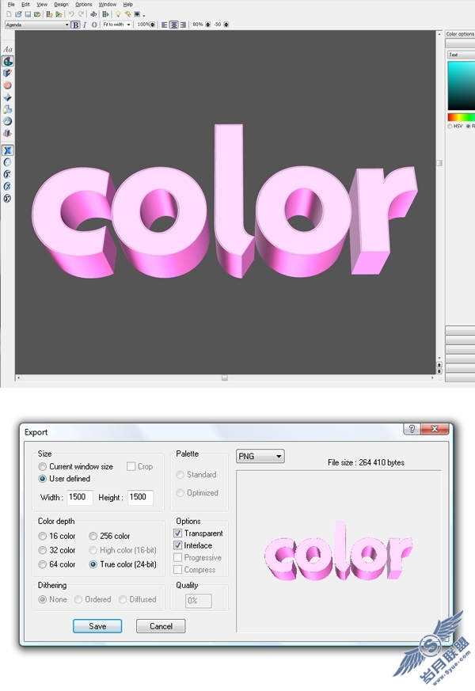The height and width of the screenshot is (691, 475).
Task: Adjust the -50 tracking stepper
Action: point(226,25)
